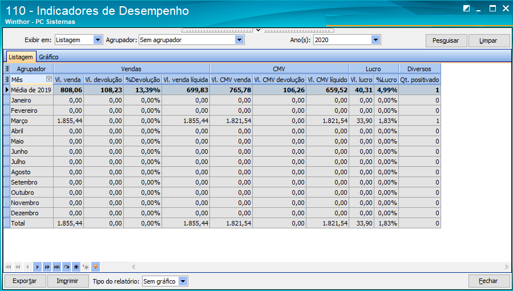Select the Março row in the grid

(222, 121)
